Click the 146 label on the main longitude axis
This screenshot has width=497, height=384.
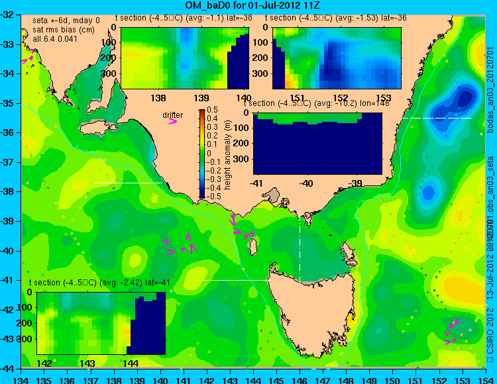300,379
